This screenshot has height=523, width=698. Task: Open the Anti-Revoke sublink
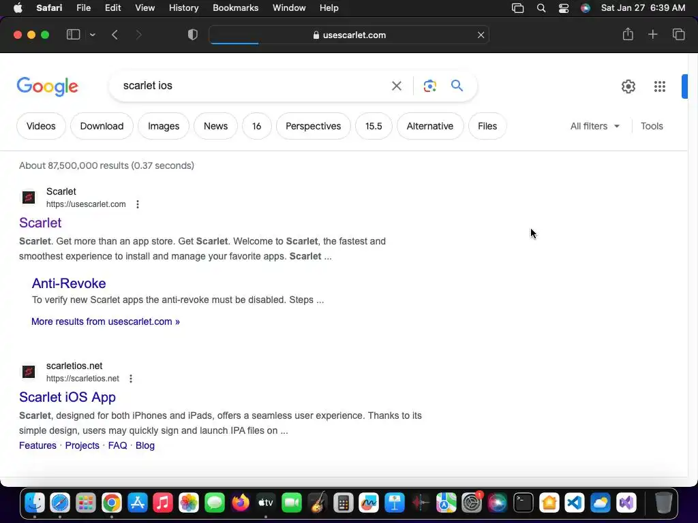coord(69,283)
